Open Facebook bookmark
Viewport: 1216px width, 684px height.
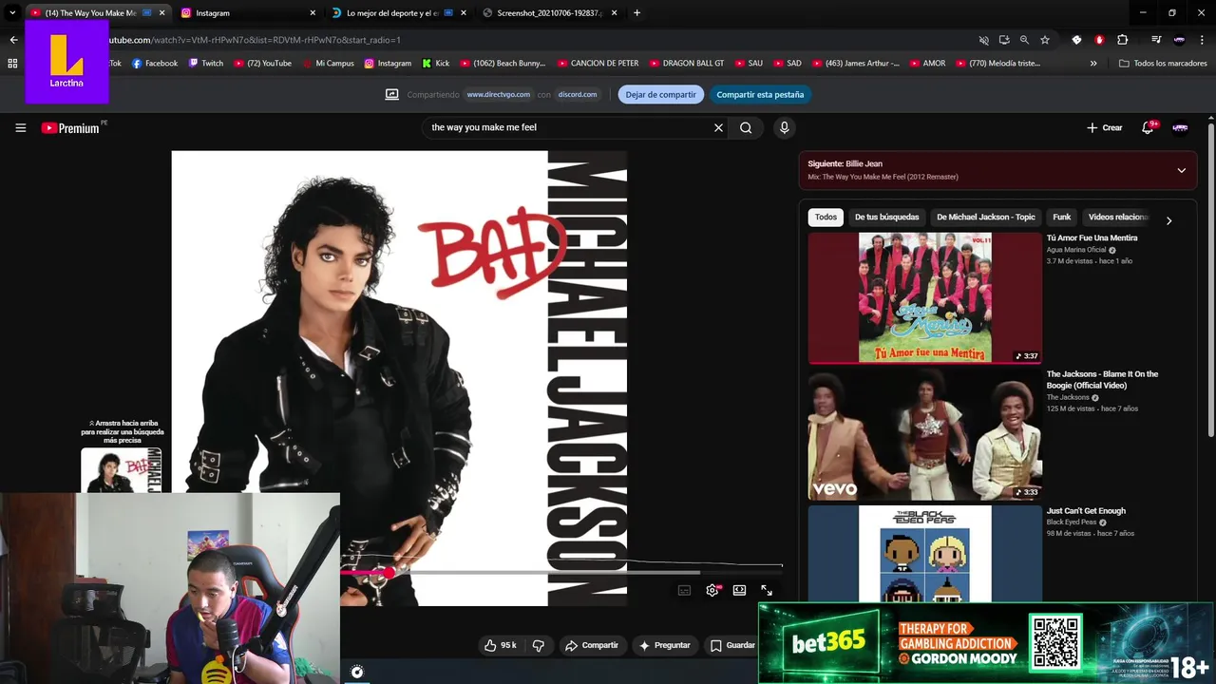pyautogui.click(x=155, y=64)
